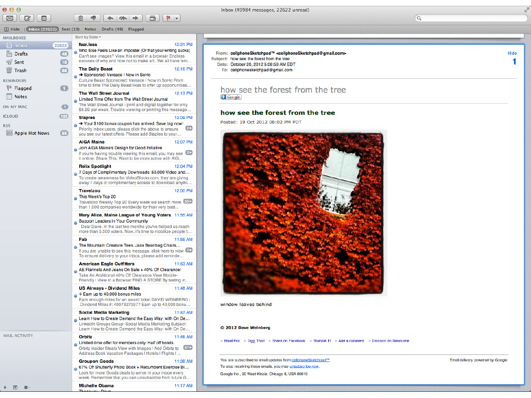The image size is (531, 398).
Task: Switch to Drafts (48) in favorites bar
Action: tap(112, 29)
